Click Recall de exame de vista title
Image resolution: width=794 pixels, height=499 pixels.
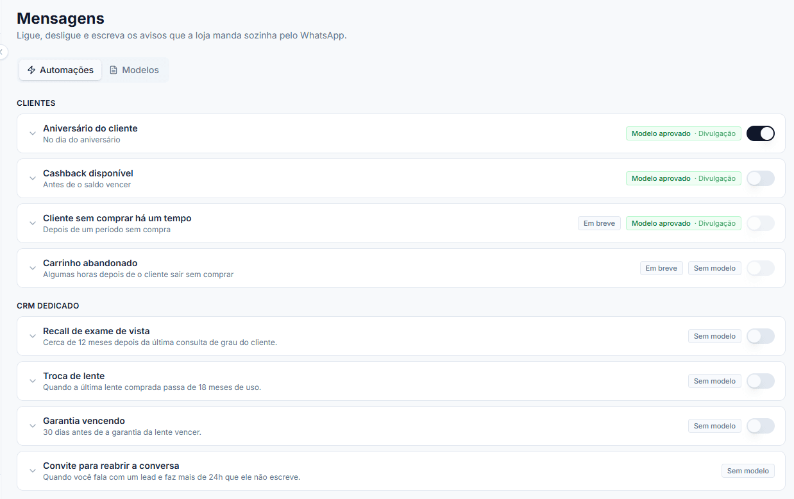coord(96,331)
